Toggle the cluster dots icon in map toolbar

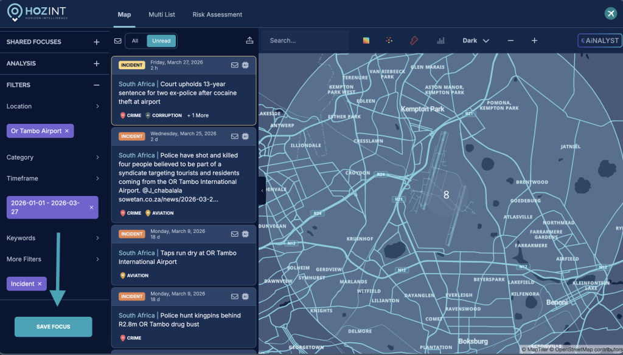(389, 41)
